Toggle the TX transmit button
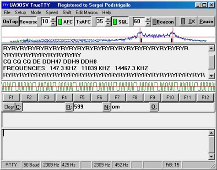Screen dimensions: 217x170 [188, 22]
